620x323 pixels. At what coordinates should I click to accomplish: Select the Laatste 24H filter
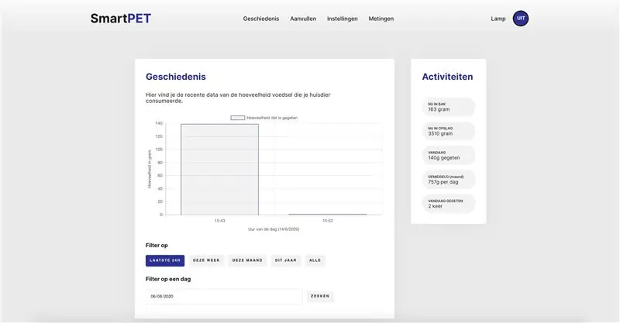pyautogui.click(x=165, y=260)
